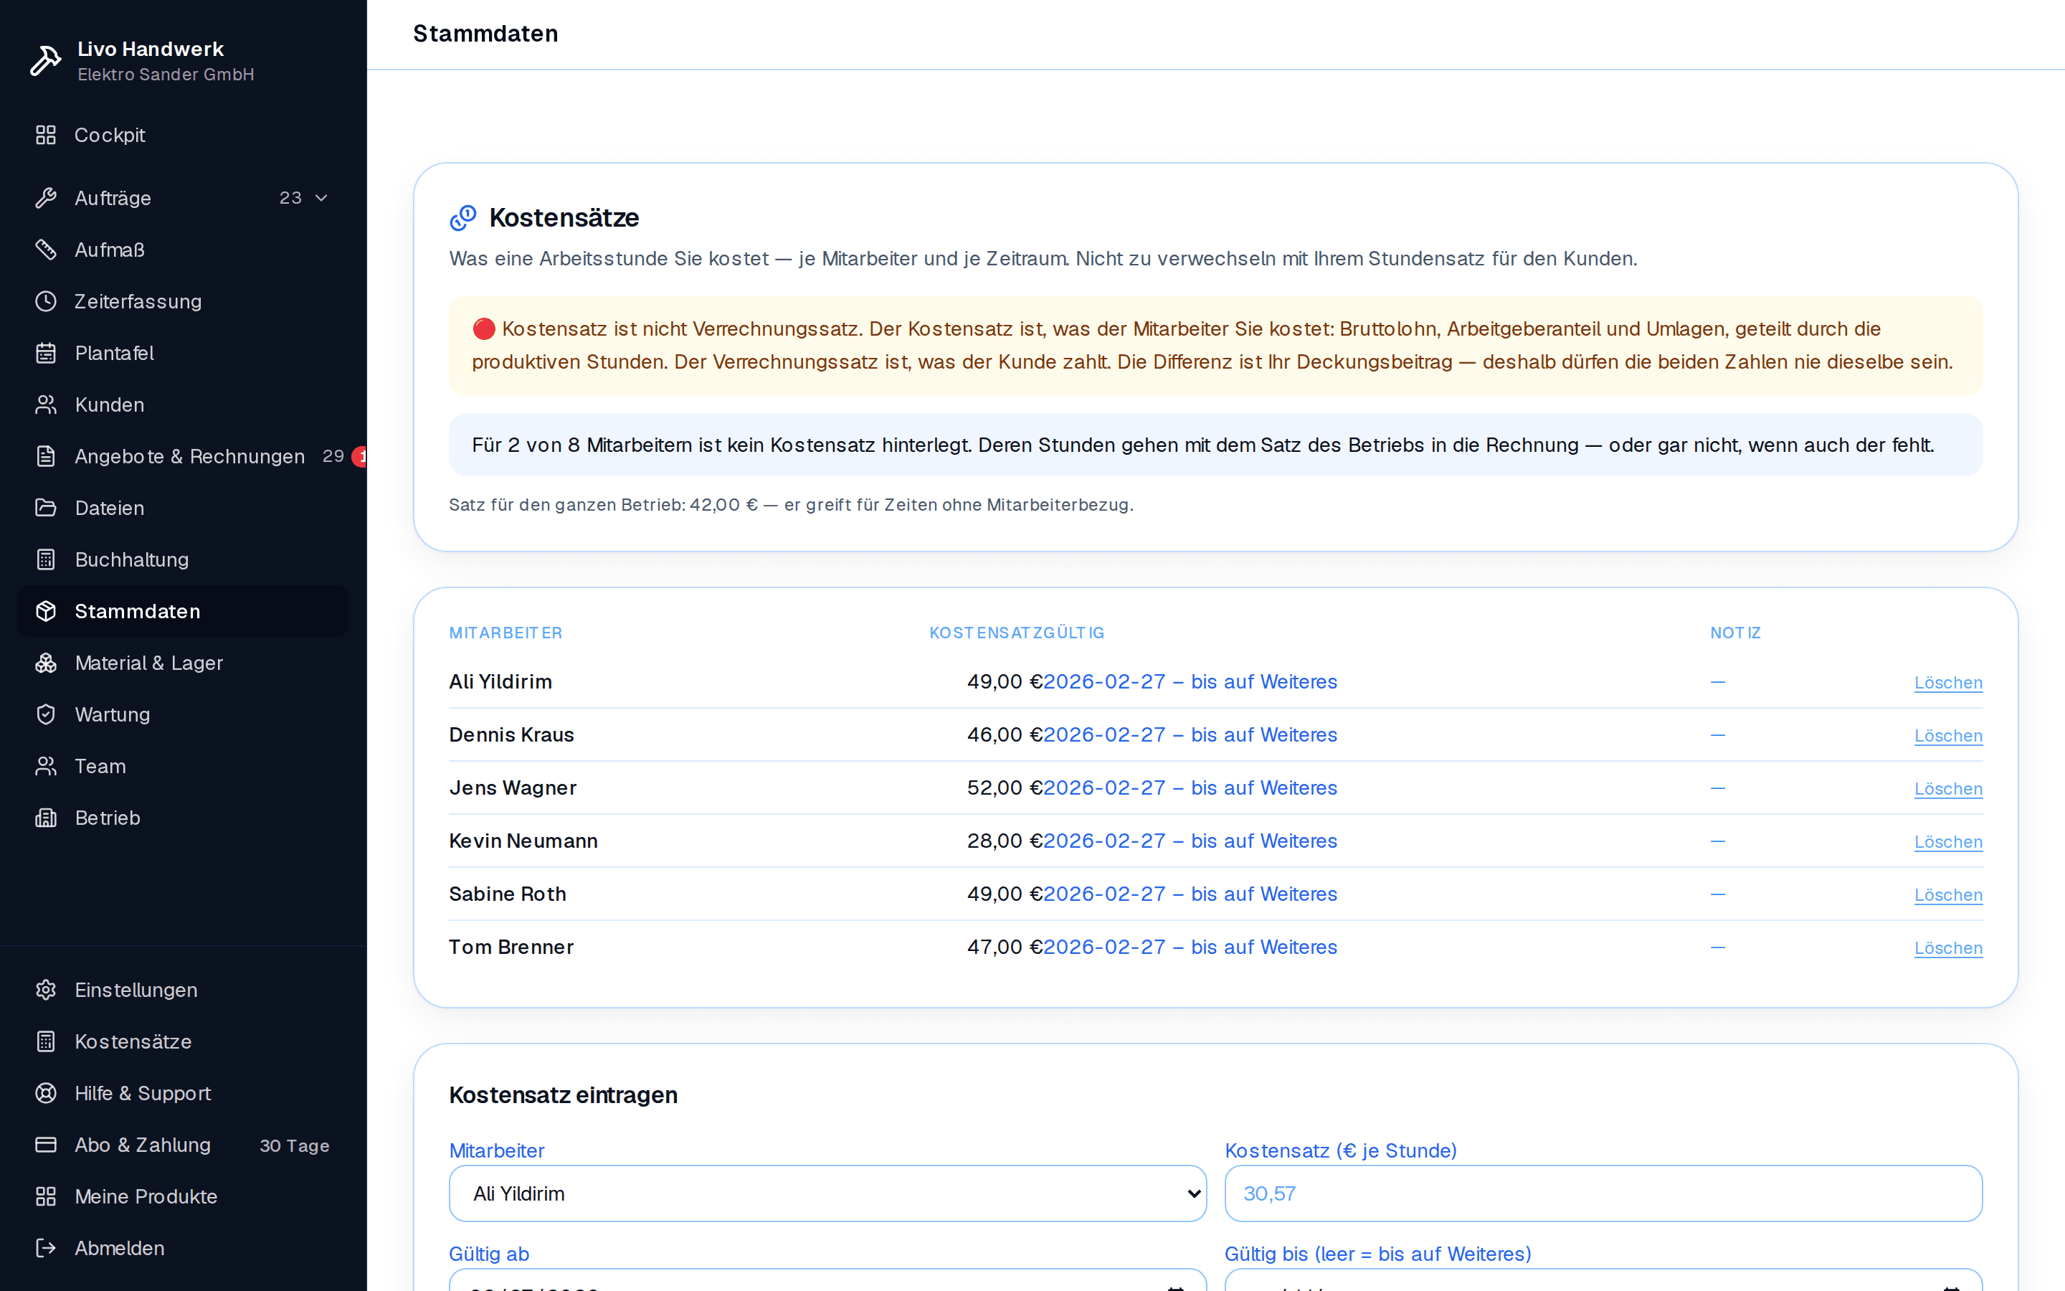The width and height of the screenshot is (2065, 1291).
Task: Click the name Sabine Roth
Action: pyautogui.click(x=508, y=894)
